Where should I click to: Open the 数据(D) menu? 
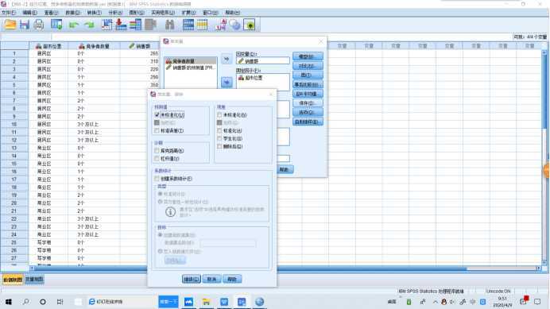(x=72, y=13)
